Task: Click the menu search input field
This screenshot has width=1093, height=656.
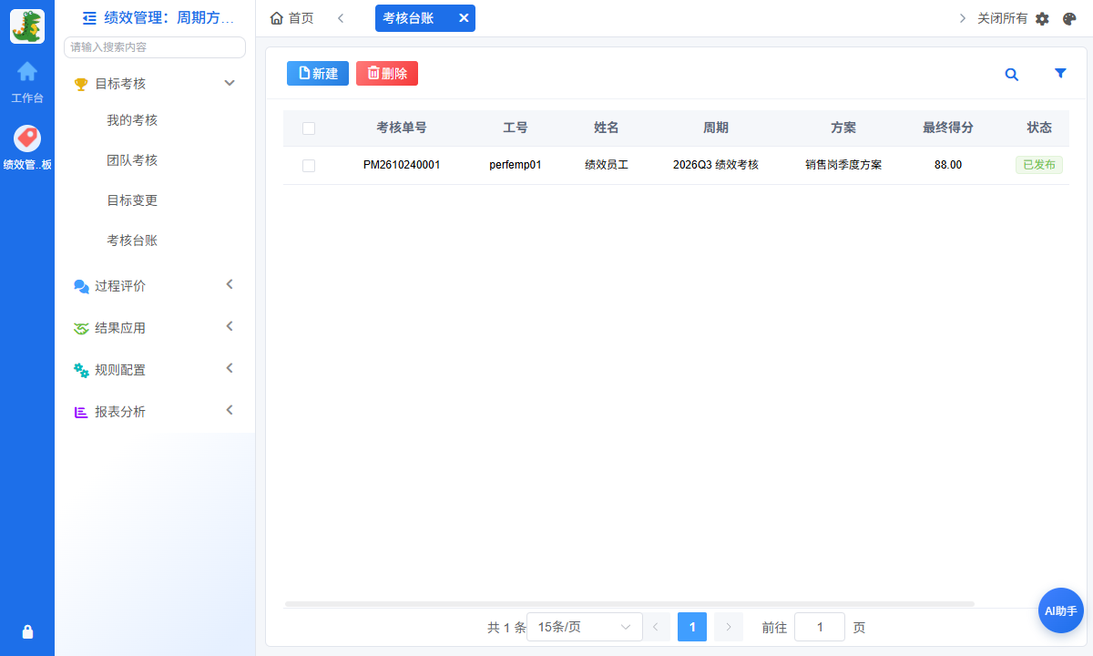Action: pyautogui.click(x=155, y=47)
